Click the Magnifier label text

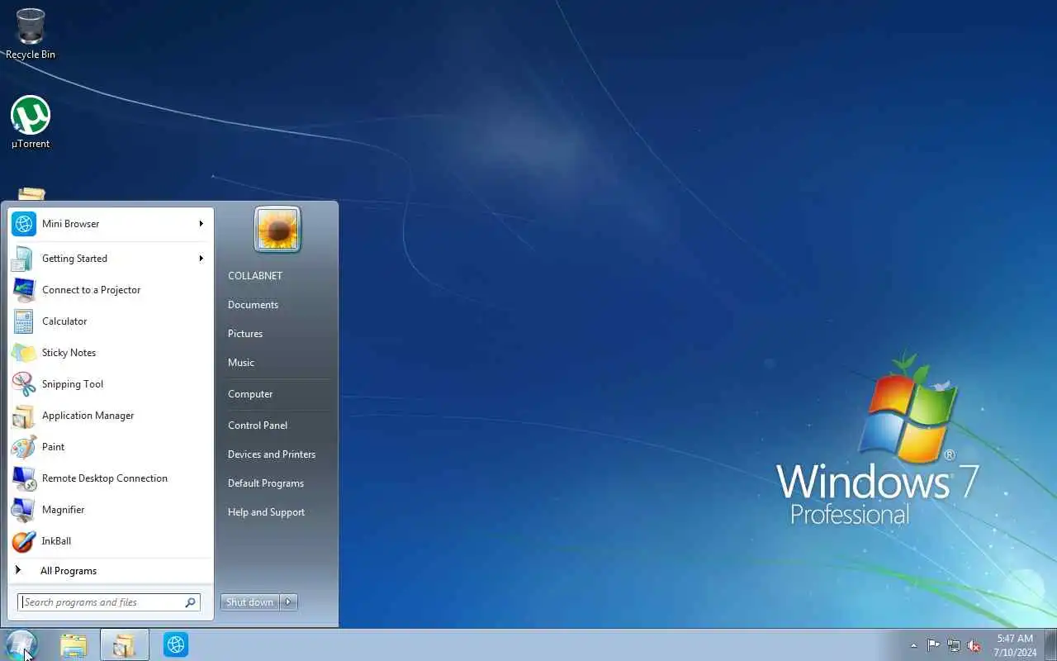(64, 510)
